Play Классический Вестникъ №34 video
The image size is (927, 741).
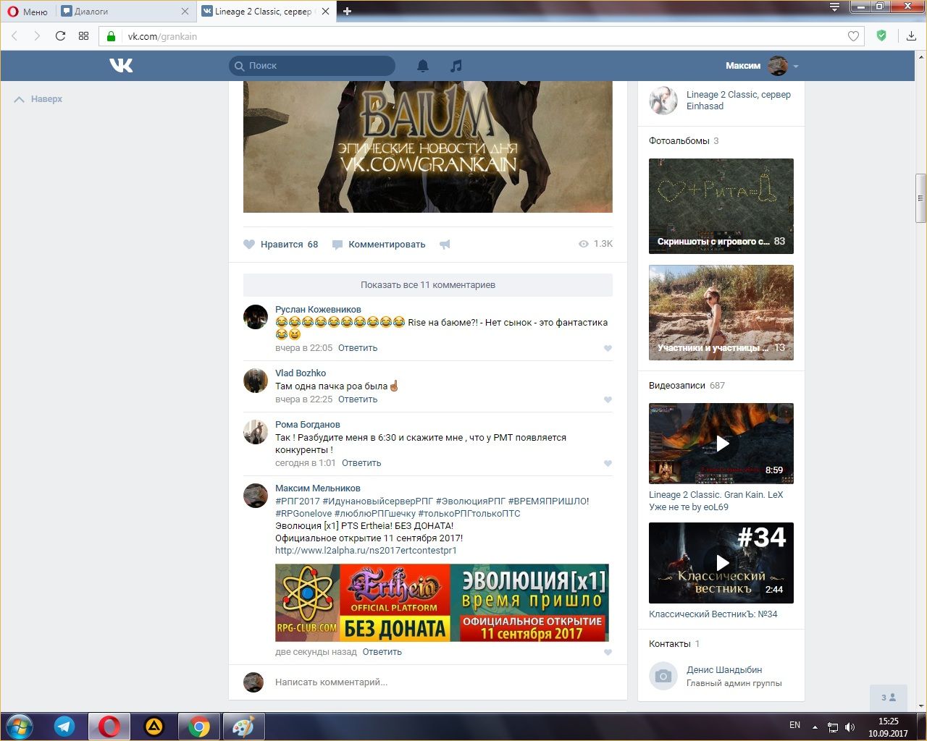pyautogui.click(x=721, y=563)
